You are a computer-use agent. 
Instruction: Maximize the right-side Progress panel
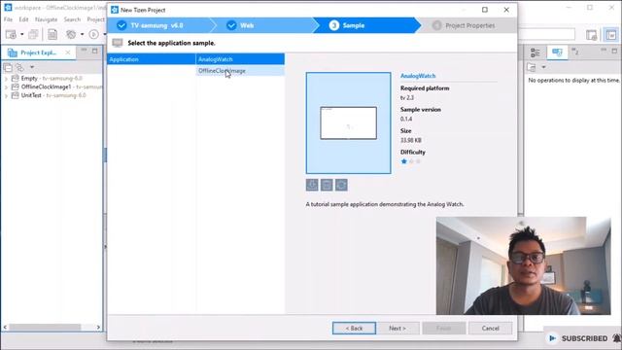[614, 51]
